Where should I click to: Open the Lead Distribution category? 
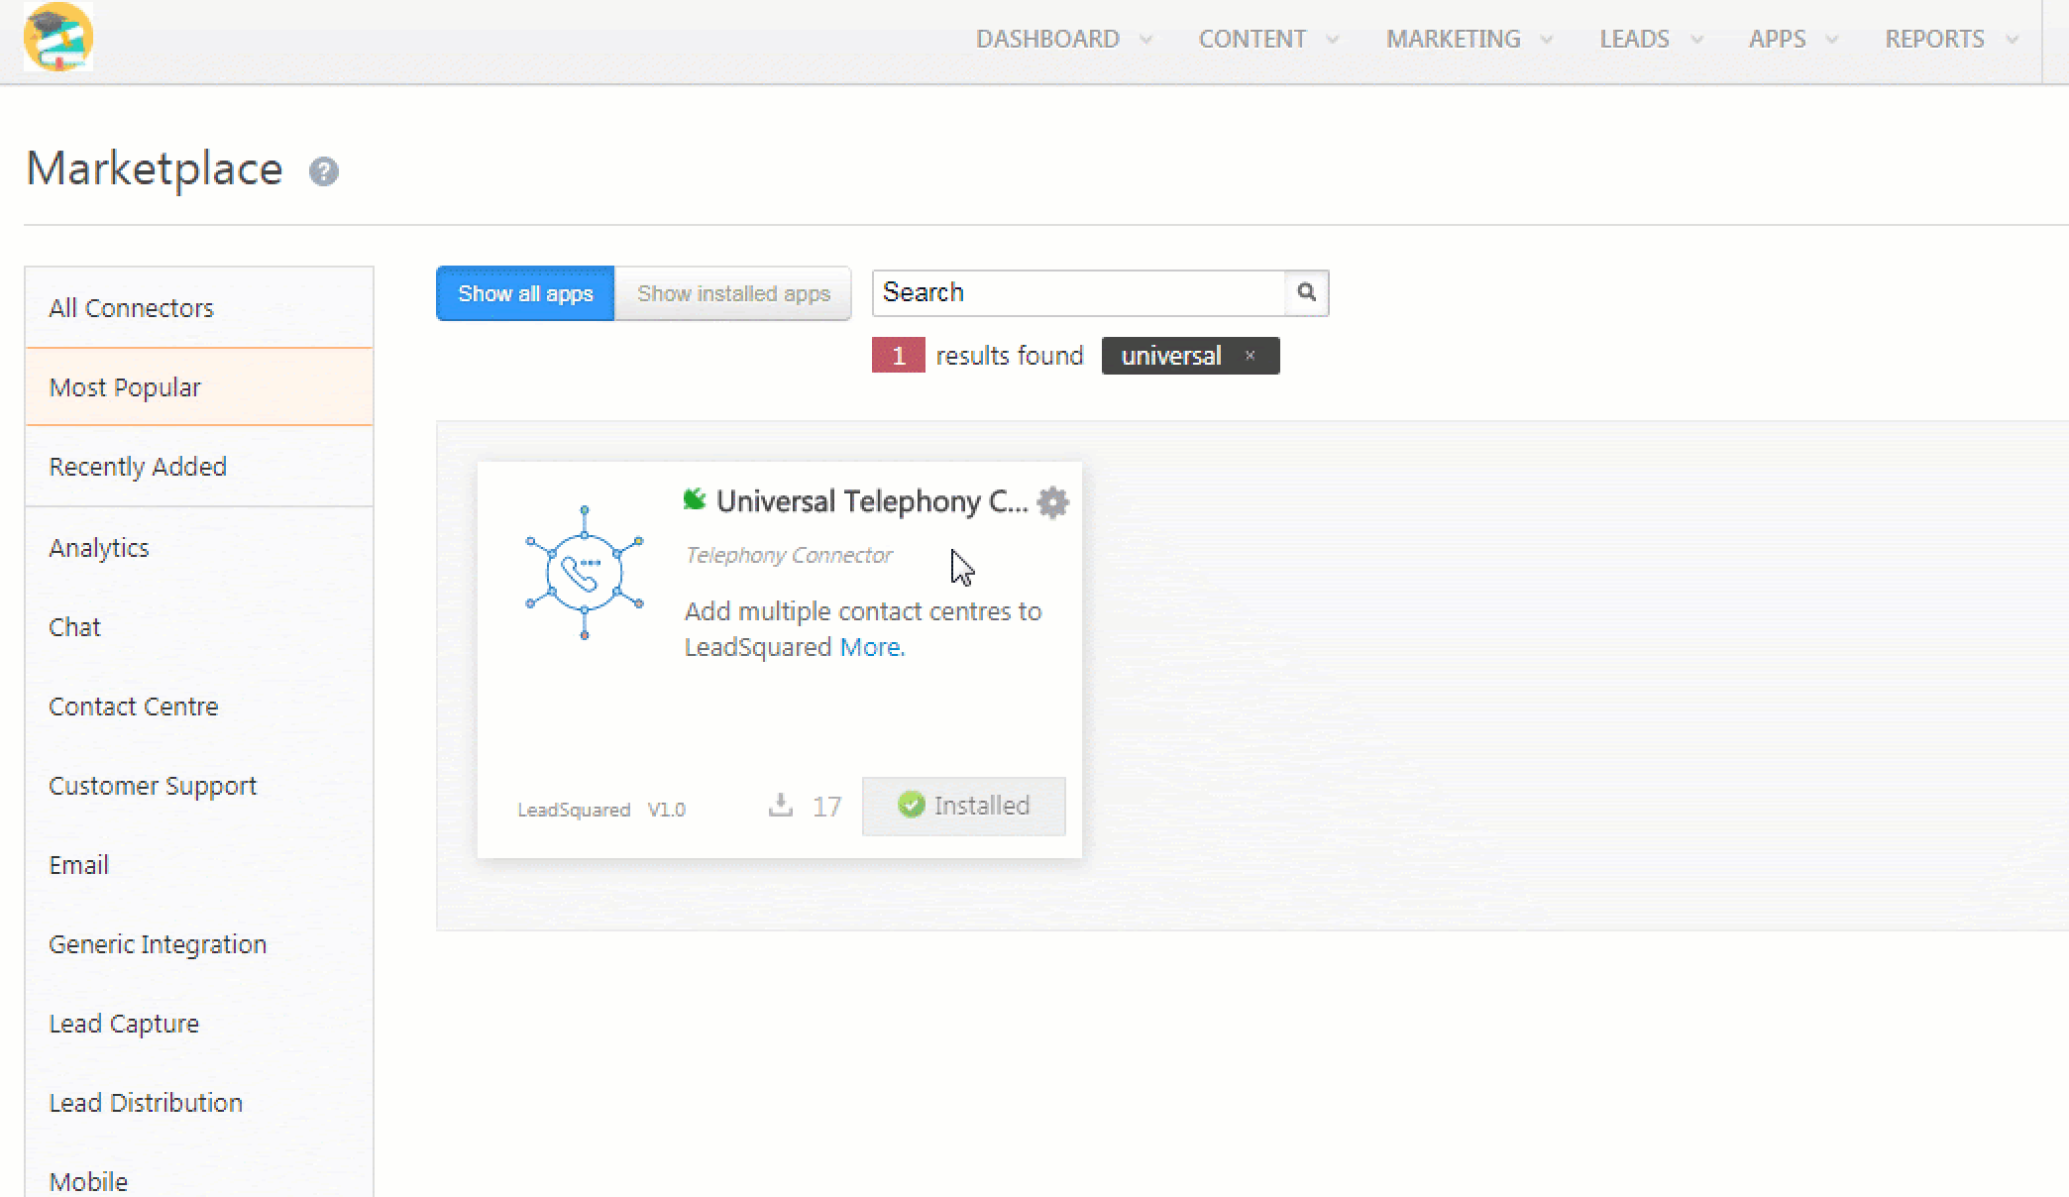point(199,1103)
